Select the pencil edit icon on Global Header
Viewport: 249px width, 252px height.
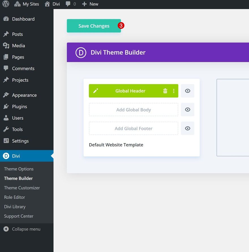(x=96, y=91)
